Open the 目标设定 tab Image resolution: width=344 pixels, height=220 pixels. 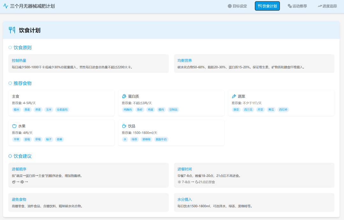click(238, 6)
